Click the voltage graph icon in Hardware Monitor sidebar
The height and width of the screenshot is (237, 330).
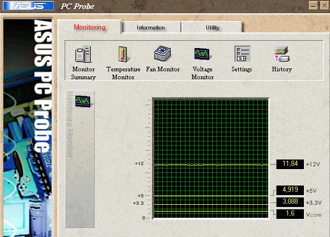tap(83, 101)
